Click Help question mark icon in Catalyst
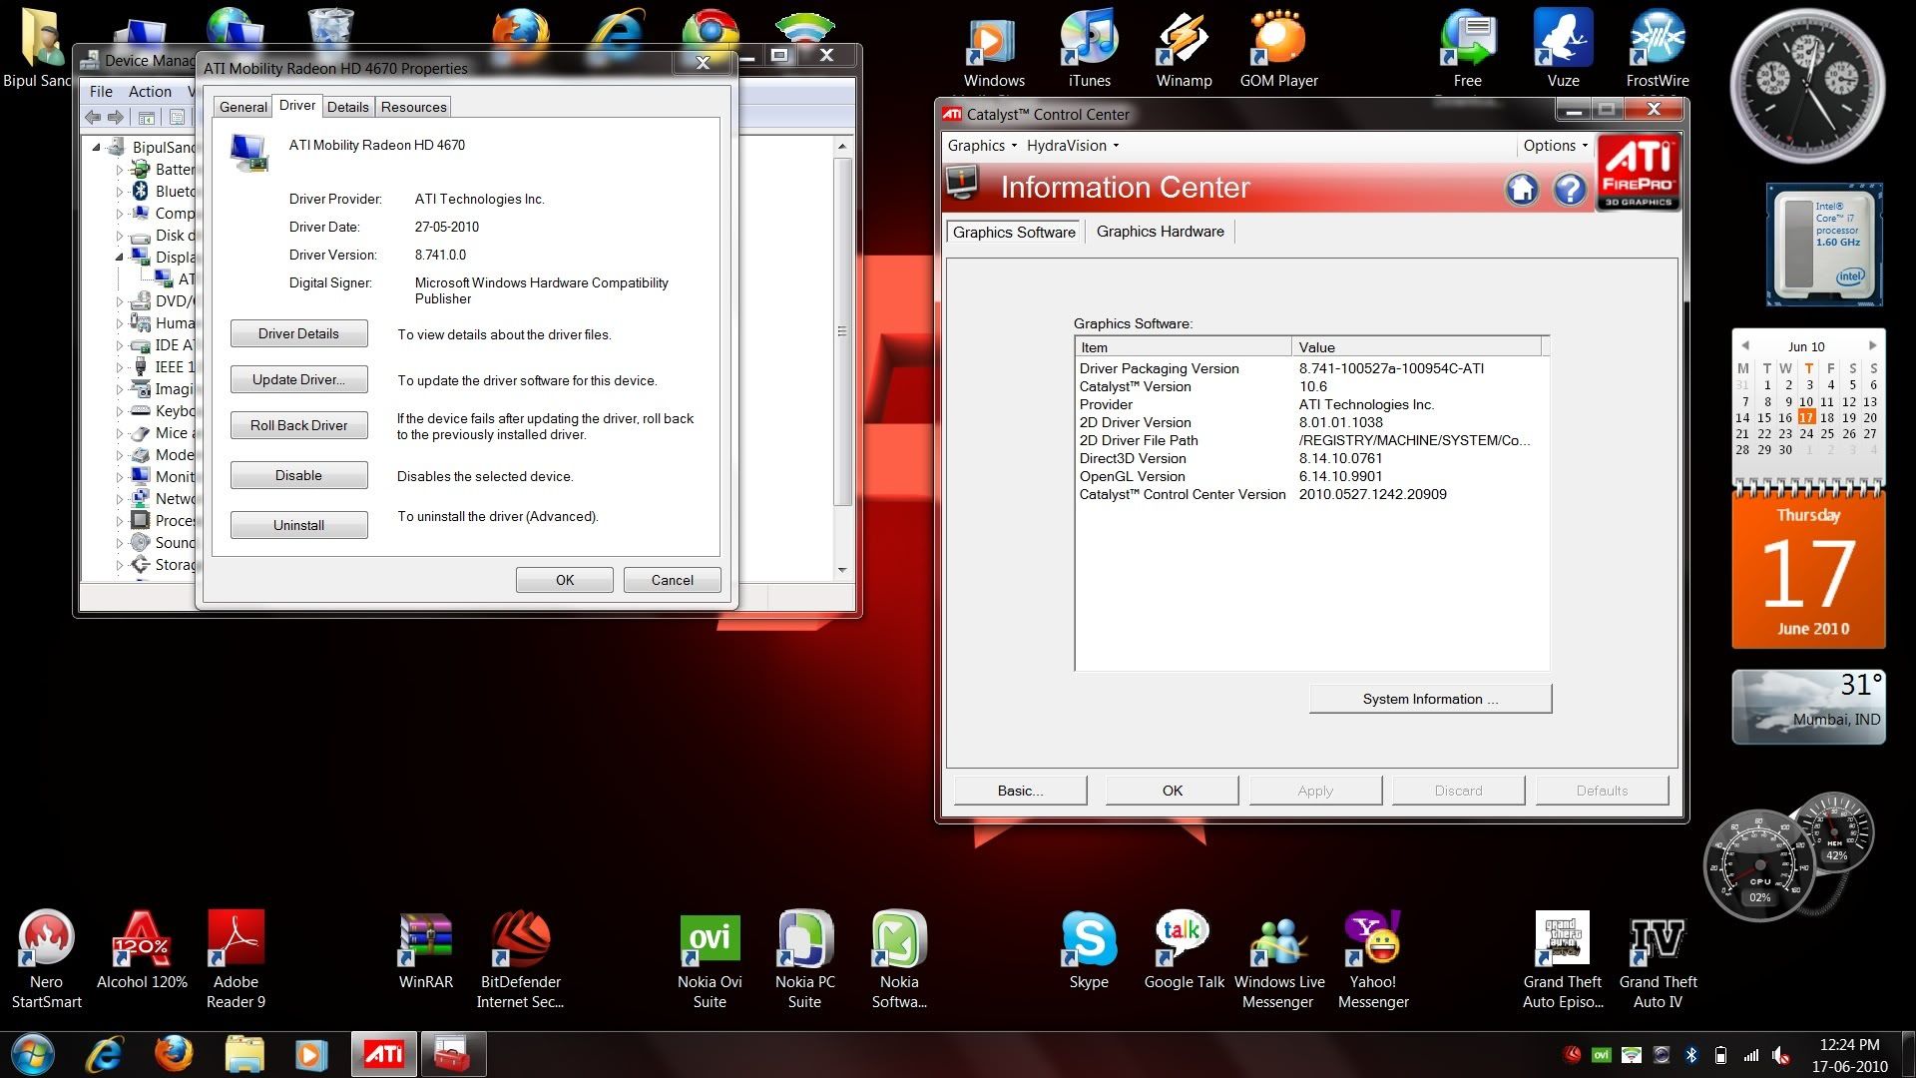The width and height of the screenshot is (1916, 1078). pos(1570,189)
